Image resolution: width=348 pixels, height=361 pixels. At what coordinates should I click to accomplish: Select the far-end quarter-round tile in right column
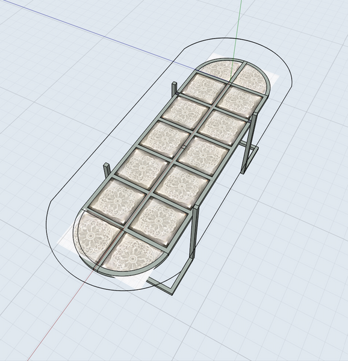253,78
